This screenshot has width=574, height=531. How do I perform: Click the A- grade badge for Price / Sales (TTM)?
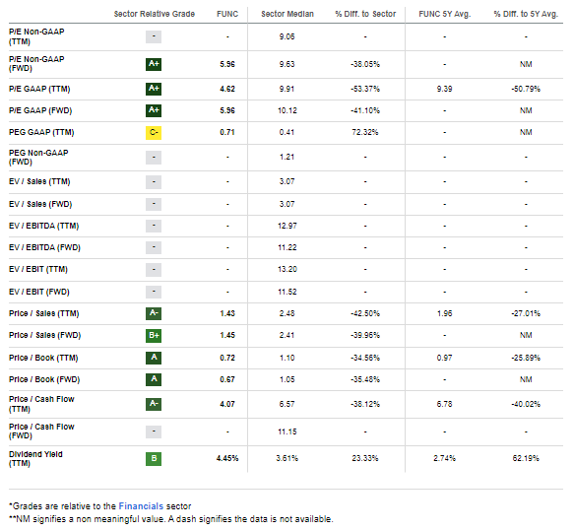154,313
